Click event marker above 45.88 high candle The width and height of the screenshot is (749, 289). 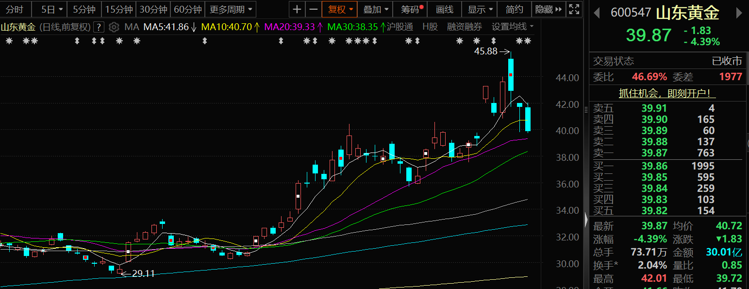tap(519, 41)
